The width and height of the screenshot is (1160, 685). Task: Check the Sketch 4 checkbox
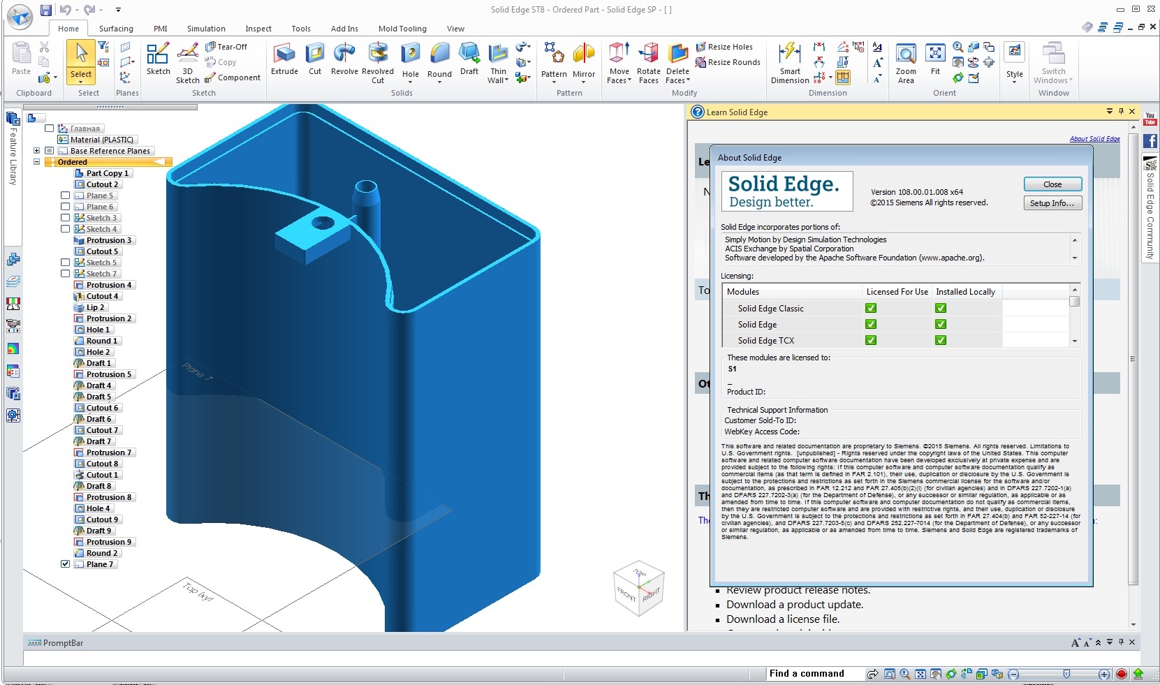click(x=65, y=229)
